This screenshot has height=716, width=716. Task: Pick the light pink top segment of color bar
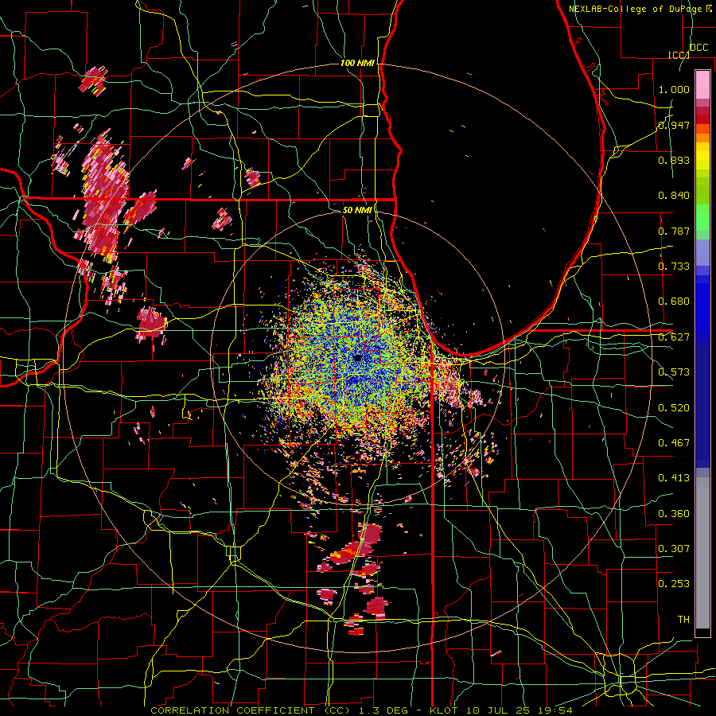[x=702, y=84]
